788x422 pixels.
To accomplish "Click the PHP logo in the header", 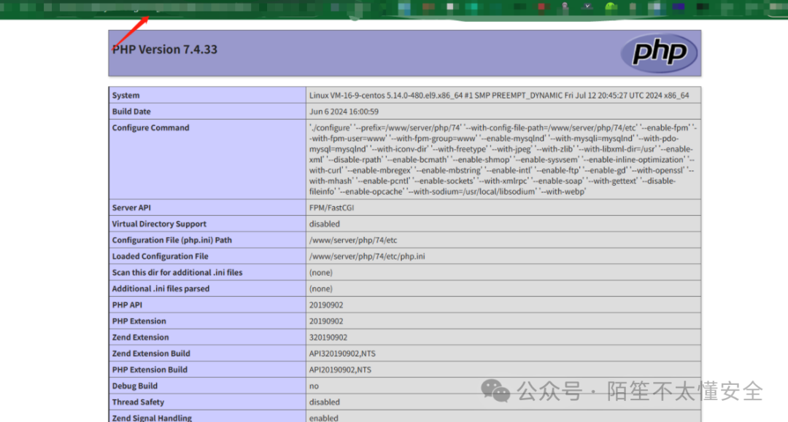I will pyautogui.click(x=659, y=52).
